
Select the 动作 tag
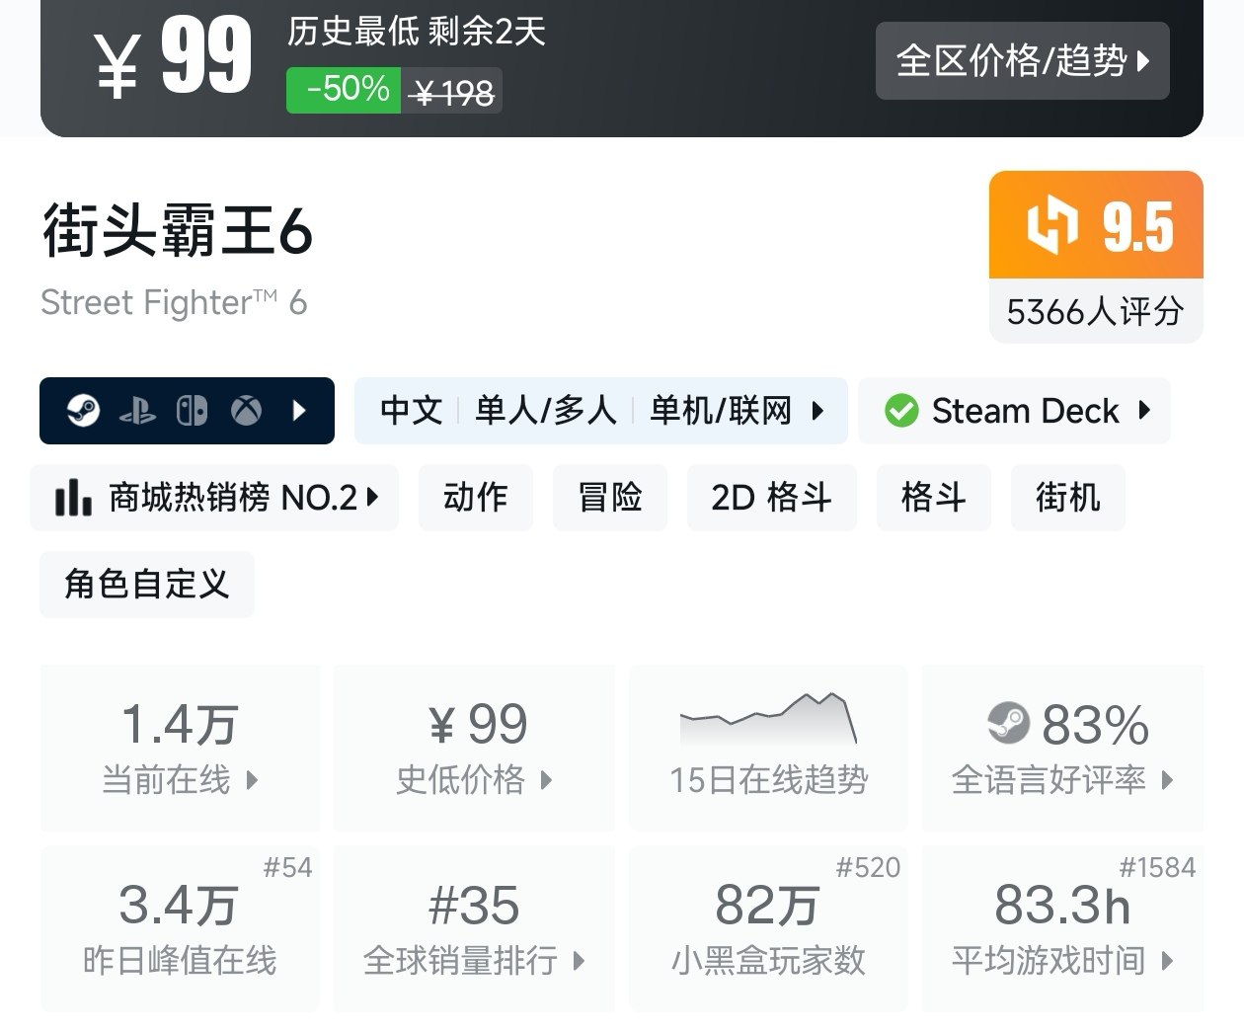click(475, 498)
